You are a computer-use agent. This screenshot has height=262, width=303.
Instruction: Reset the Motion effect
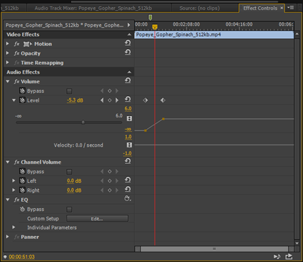tap(128, 43)
